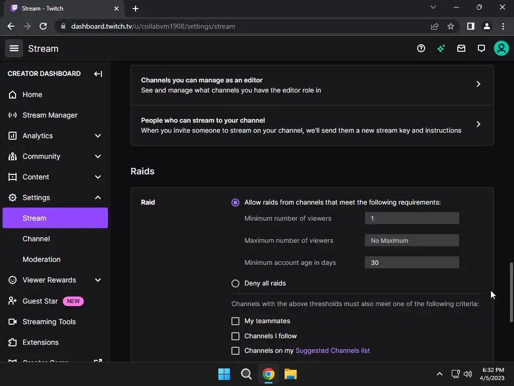Expand the Viewer Rewards section chevron
Screen dimensions: 514x386
click(98, 280)
